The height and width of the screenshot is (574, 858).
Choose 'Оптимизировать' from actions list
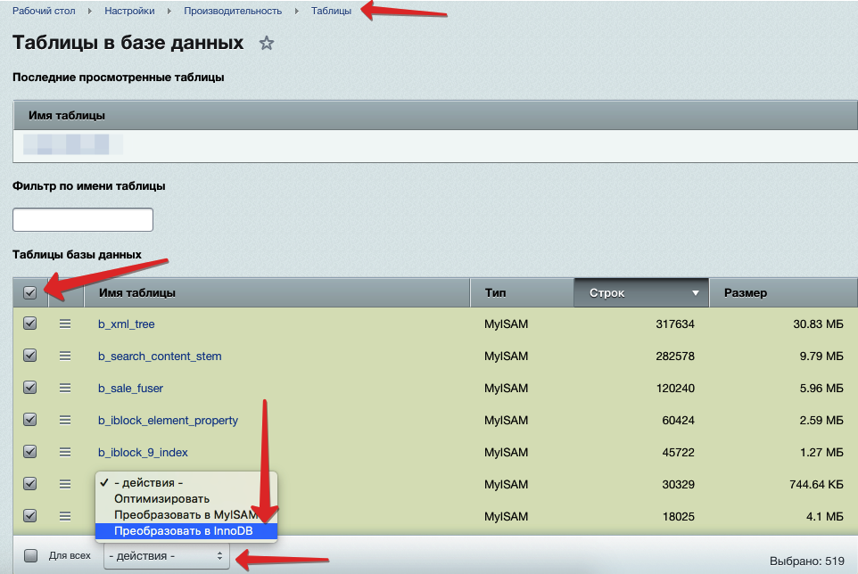click(x=161, y=499)
